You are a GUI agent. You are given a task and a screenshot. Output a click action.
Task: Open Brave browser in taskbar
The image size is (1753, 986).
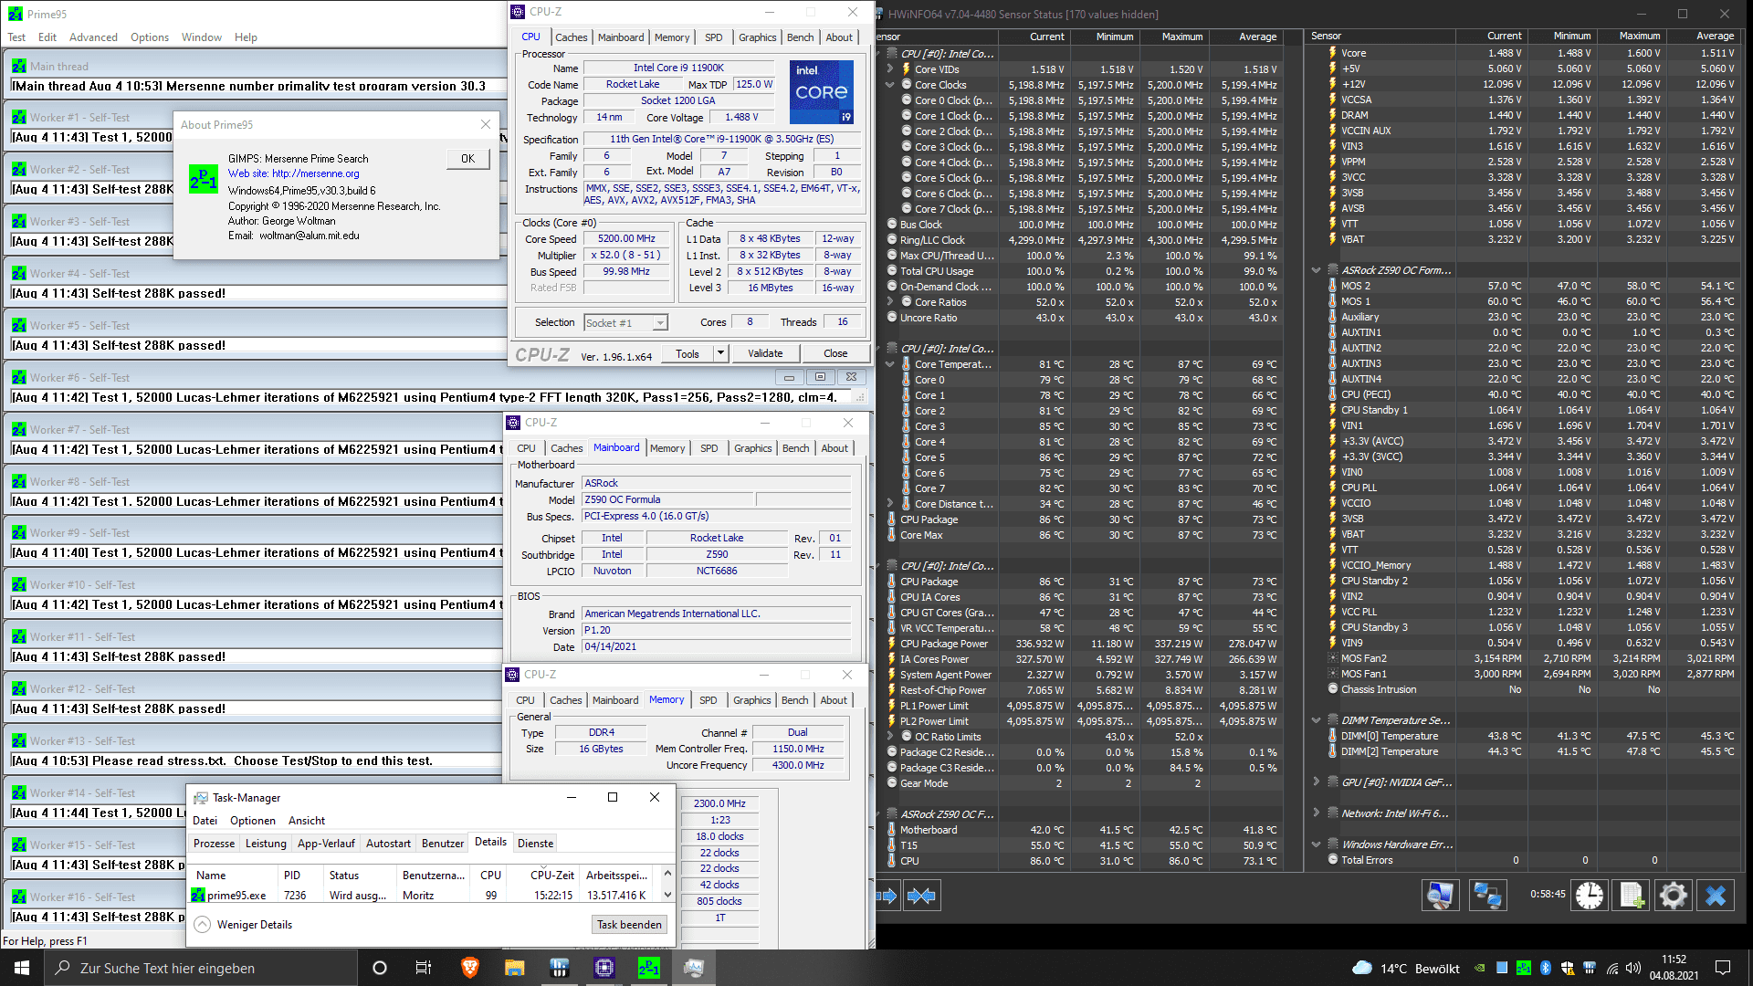(470, 968)
